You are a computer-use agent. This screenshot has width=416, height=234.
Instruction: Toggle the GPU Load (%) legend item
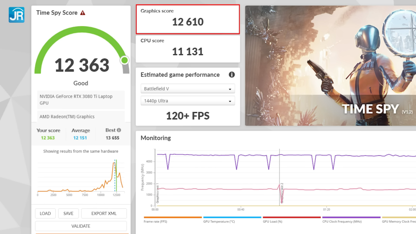(x=292, y=220)
